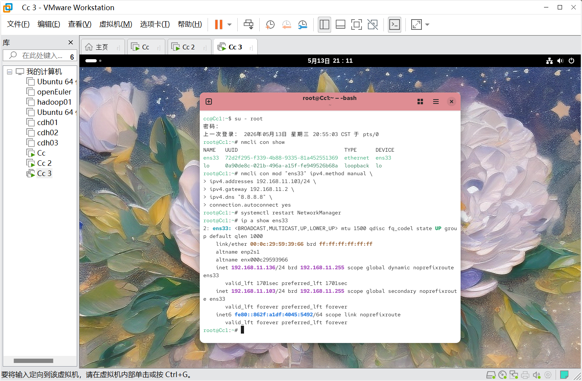Open the terminal tab overview grid
This screenshot has height=381, width=582.
[x=420, y=102]
